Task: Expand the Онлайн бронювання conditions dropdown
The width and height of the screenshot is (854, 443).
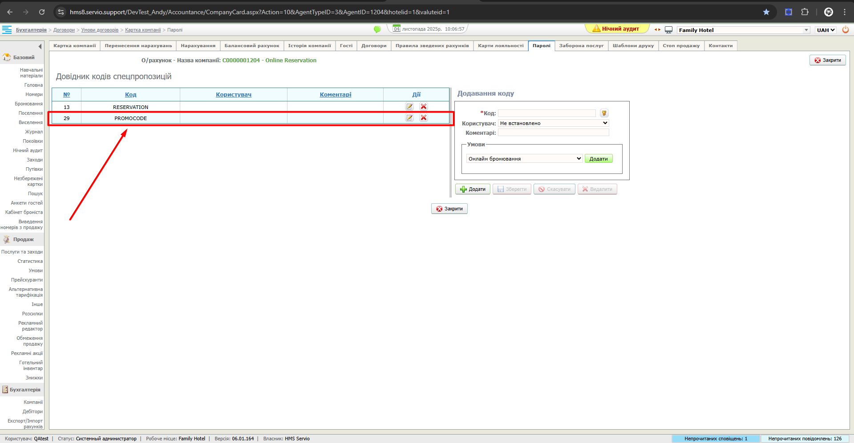Action: coord(524,159)
